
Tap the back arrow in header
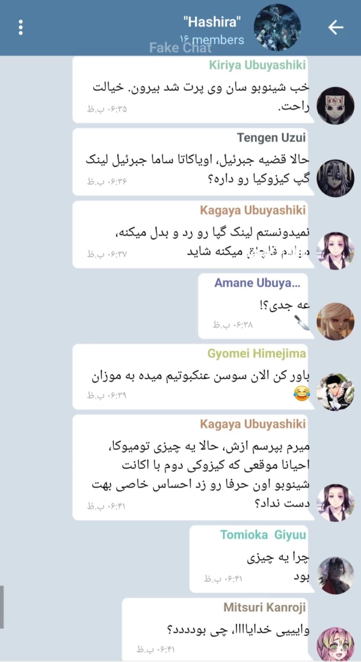pyautogui.click(x=336, y=28)
